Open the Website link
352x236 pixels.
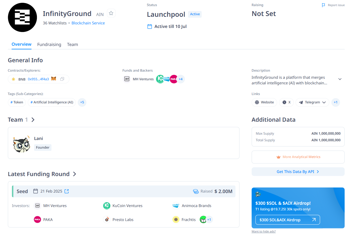264,102
